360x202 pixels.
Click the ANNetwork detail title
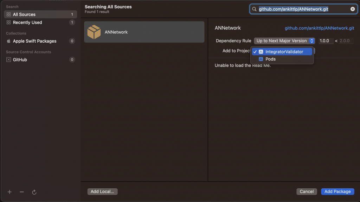click(228, 28)
